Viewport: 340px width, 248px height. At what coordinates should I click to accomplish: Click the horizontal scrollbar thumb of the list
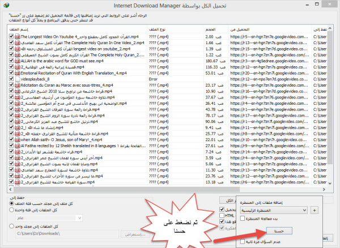(126, 190)
